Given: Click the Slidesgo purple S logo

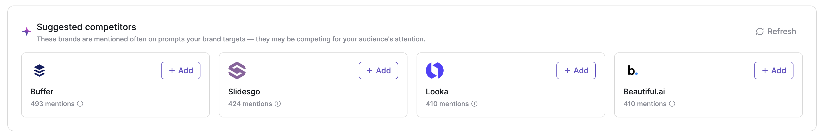Looking at the screenshot, I should coord(237,71).
